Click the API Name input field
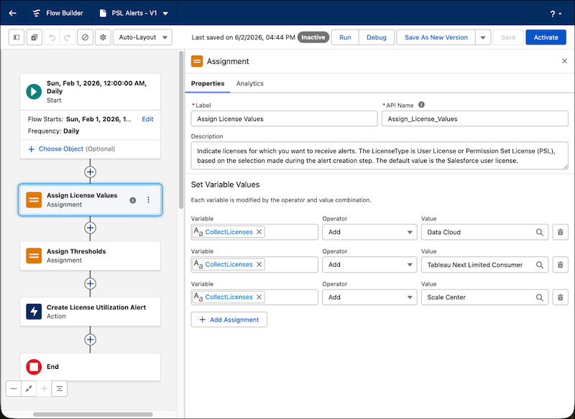575x419 pixels. pyautogui.click(x=474, y=119)
